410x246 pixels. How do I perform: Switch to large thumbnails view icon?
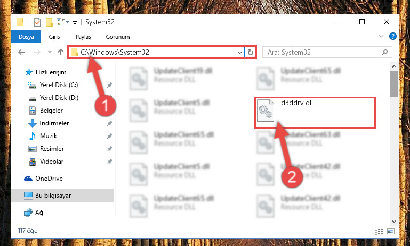[x=391, y=231]
